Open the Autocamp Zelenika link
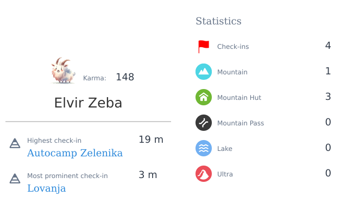The image size is (353, 209). (x=75, y=153)
